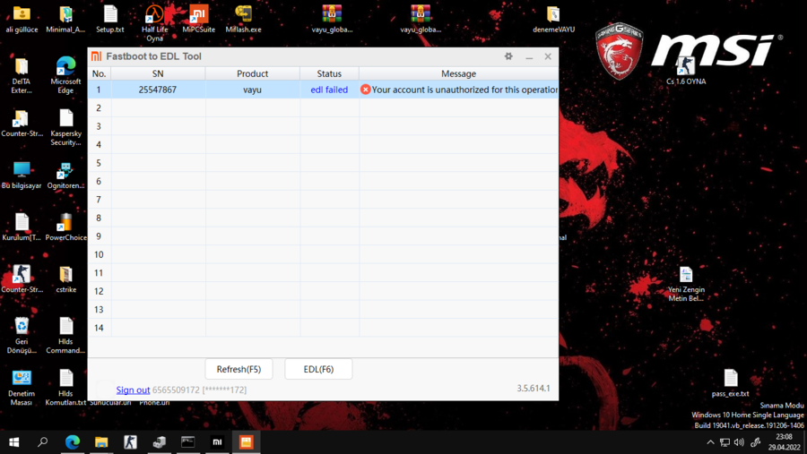Open the cstrike folder on desktop
Viewport: 807px width, 454px height.
click(x=65, y=278)
